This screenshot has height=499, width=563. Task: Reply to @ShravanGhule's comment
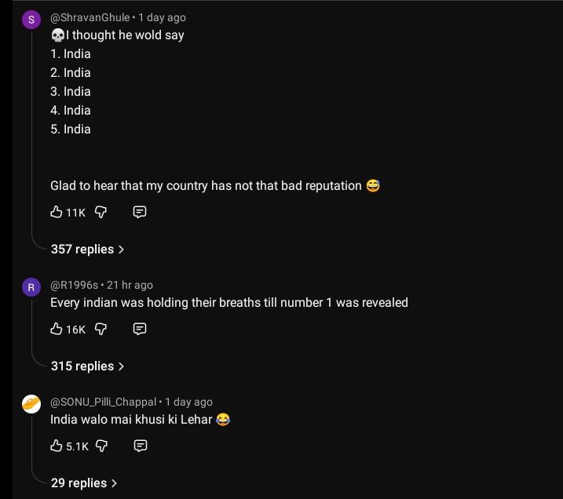click(140, 212)
